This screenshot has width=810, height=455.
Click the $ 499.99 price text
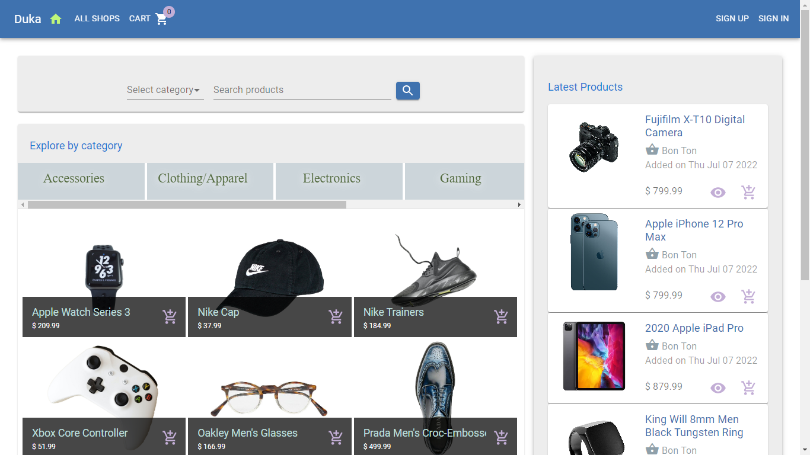pyautogui.click(x=377, y=447)
